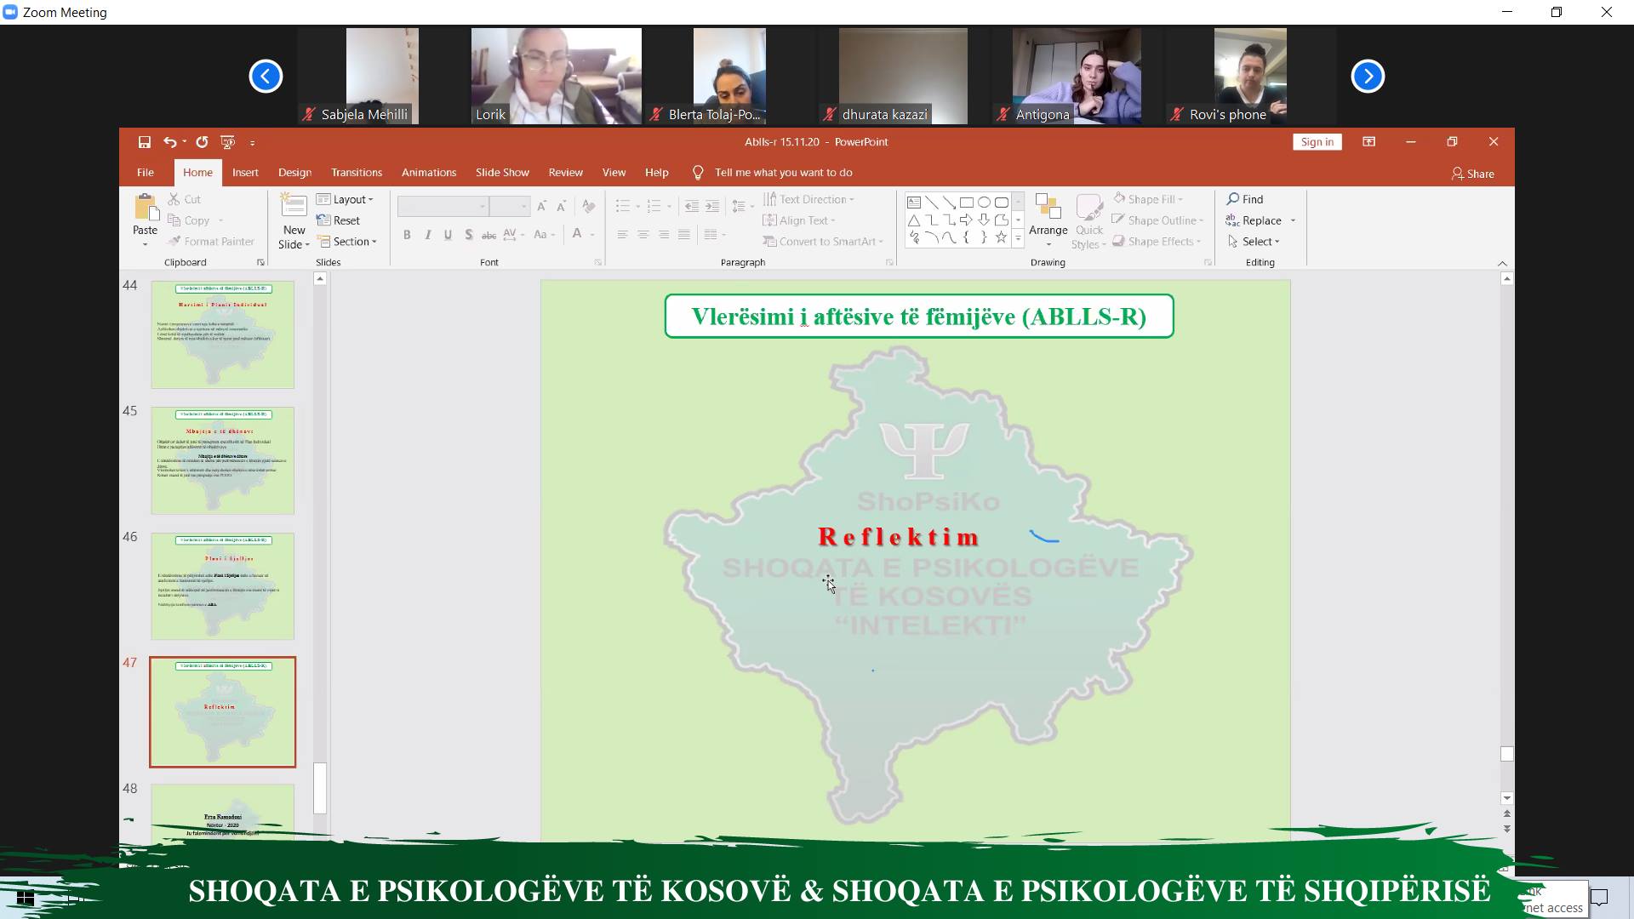Click the Undo arrow icon
Screen dimensions: 1634x919
coord(169,142)
